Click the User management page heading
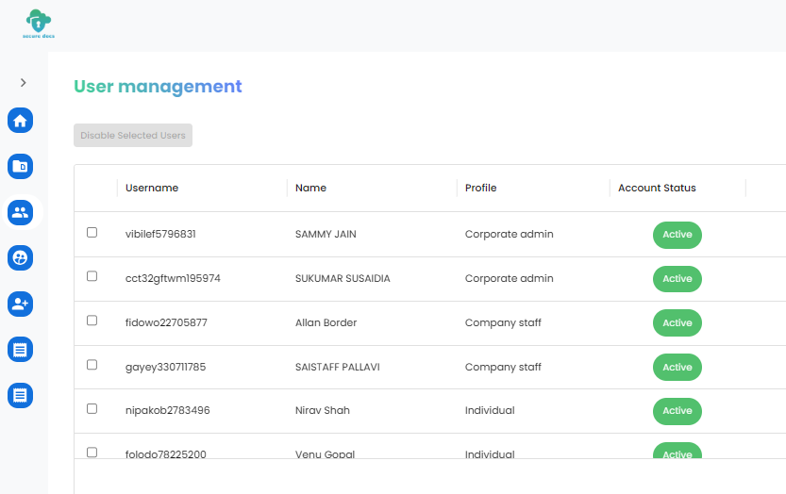 tap(158, 87)
